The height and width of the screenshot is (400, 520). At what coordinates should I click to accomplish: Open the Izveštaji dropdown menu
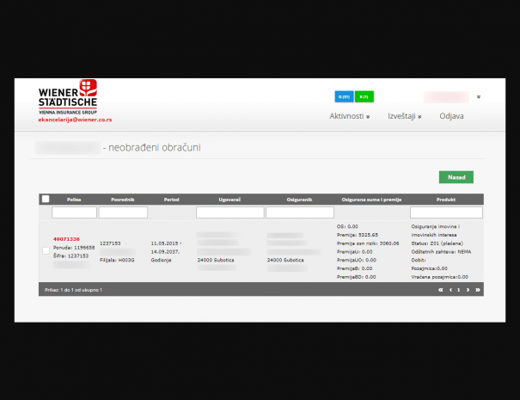[404, 116]
